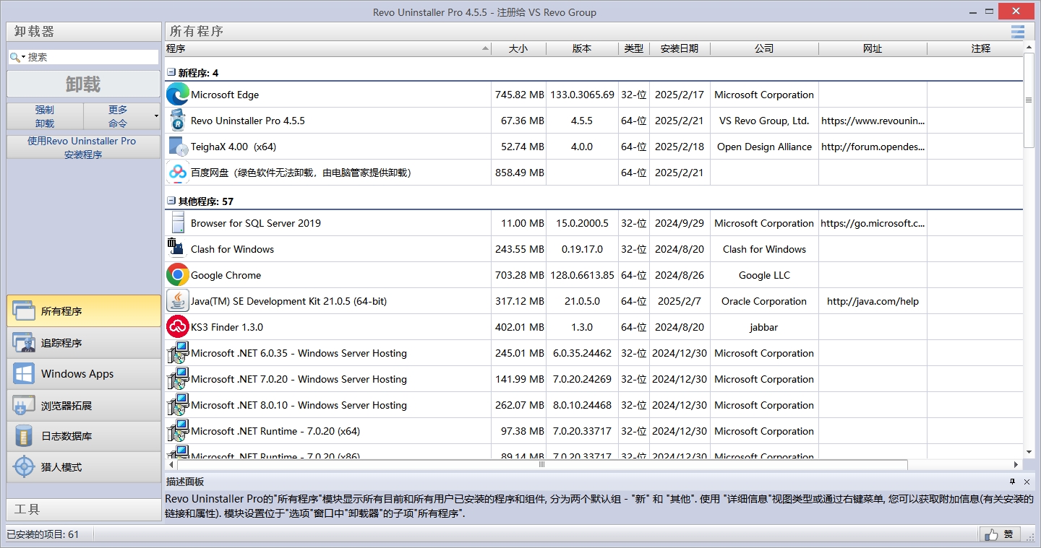This screenshot has height=548, width=1041.
Task: Click the Microsoft .NET 8.0.10 Hosting icon
Action: (178, 405)
